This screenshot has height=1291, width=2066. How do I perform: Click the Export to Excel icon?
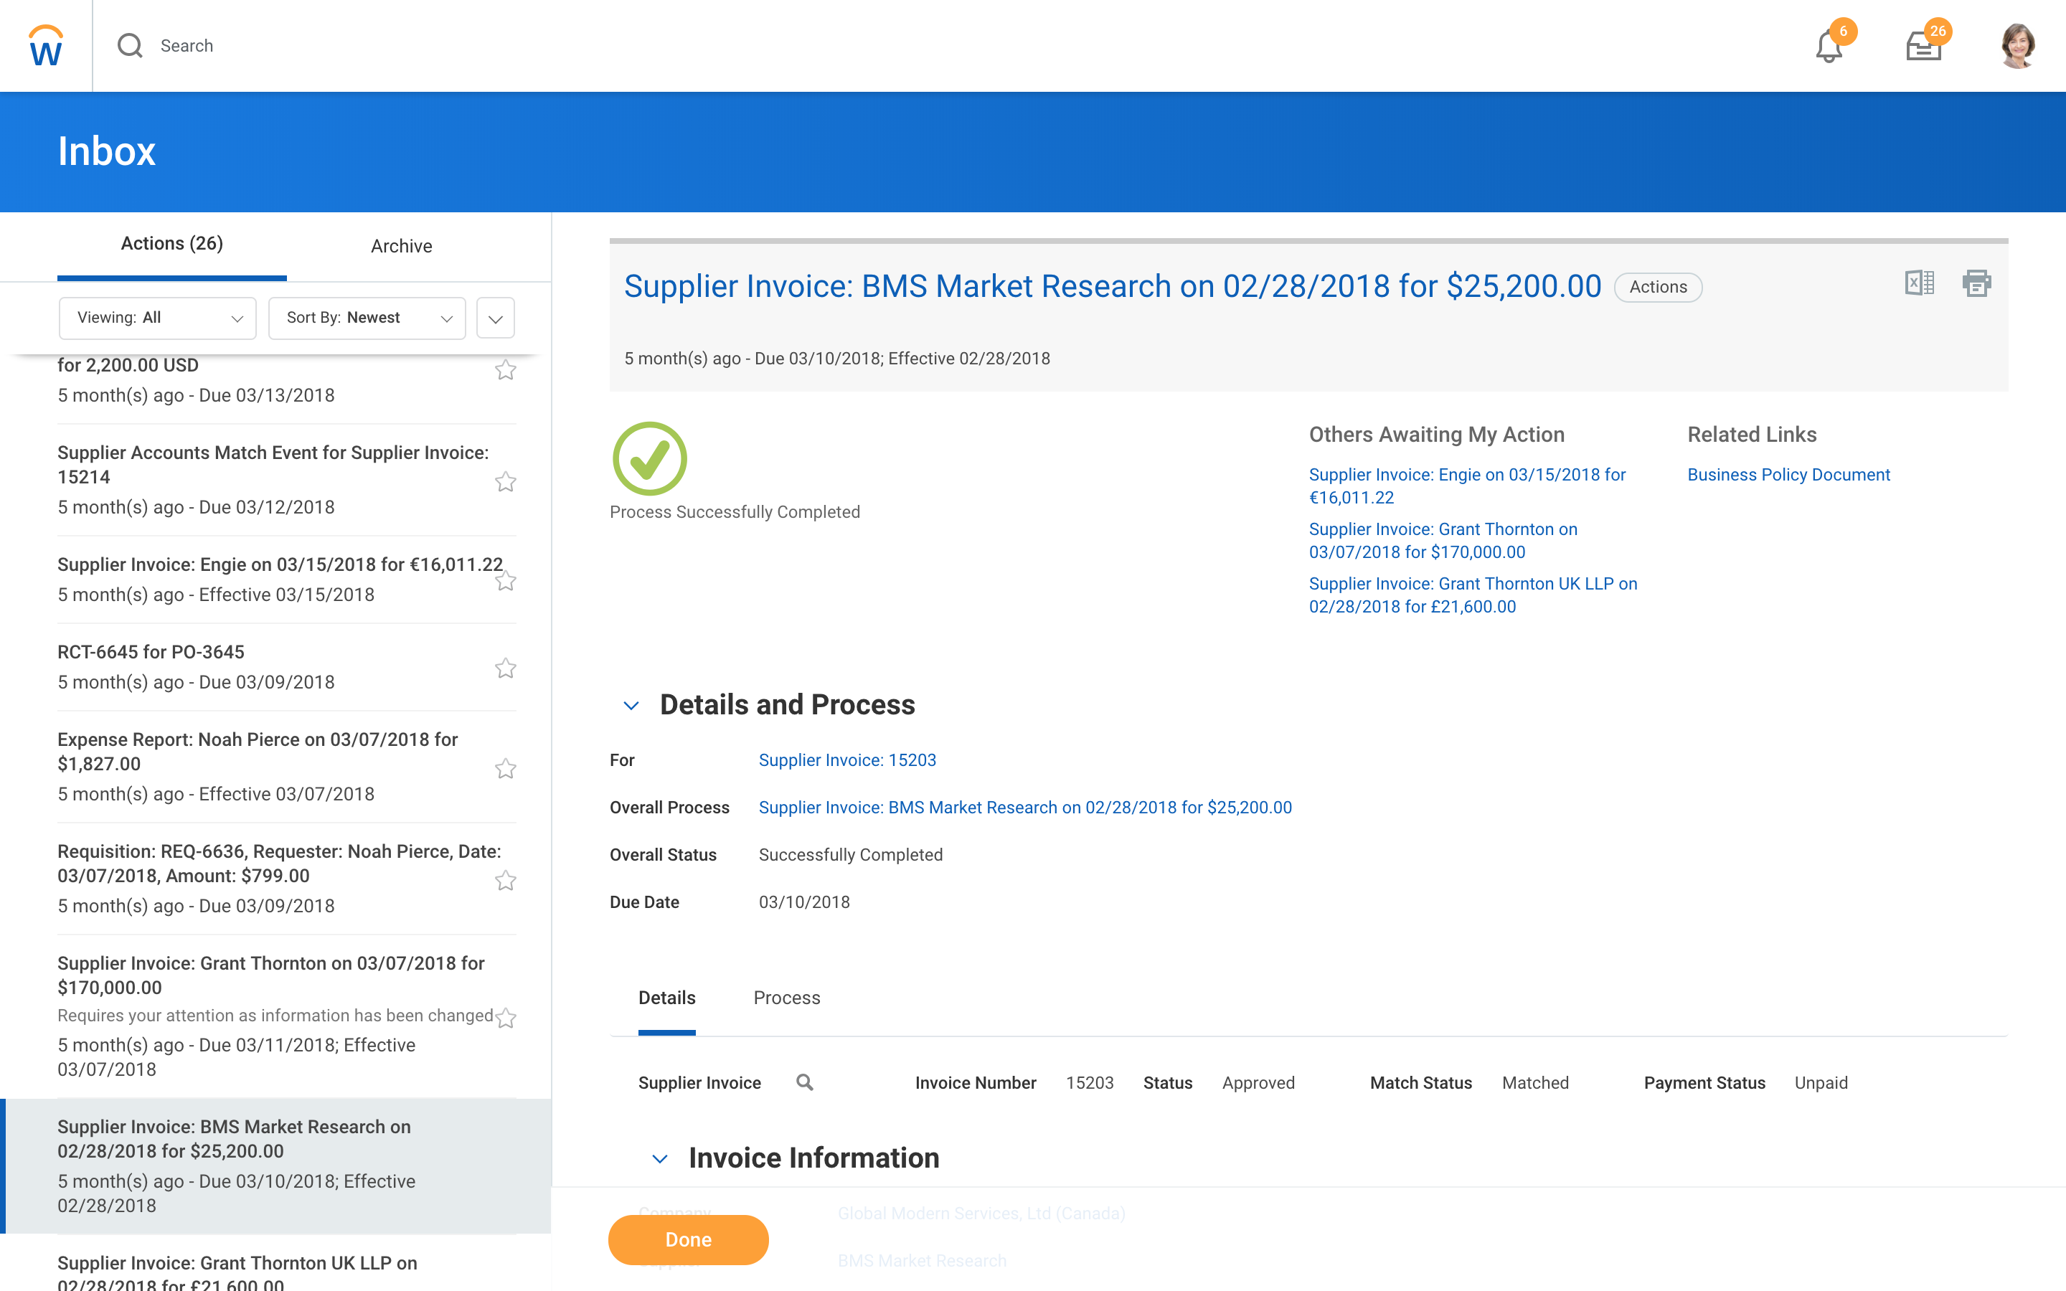pyautogui.click(x=1919, y=283)
